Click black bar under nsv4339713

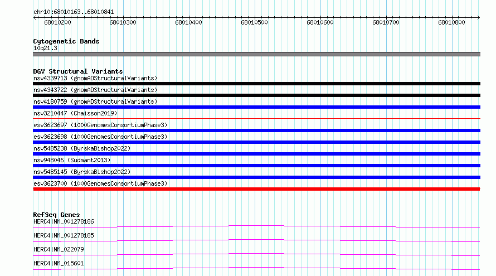click(256, 84)
